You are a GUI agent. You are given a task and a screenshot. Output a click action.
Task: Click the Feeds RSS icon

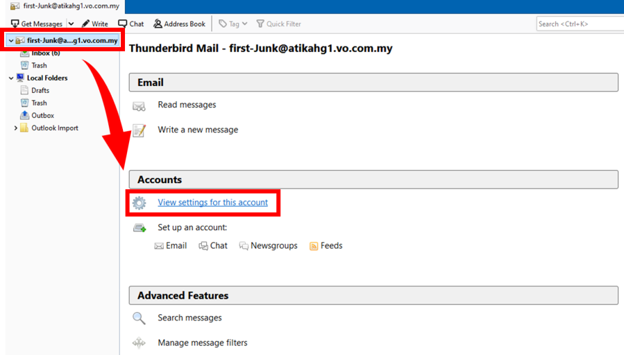tap(314, 246)
